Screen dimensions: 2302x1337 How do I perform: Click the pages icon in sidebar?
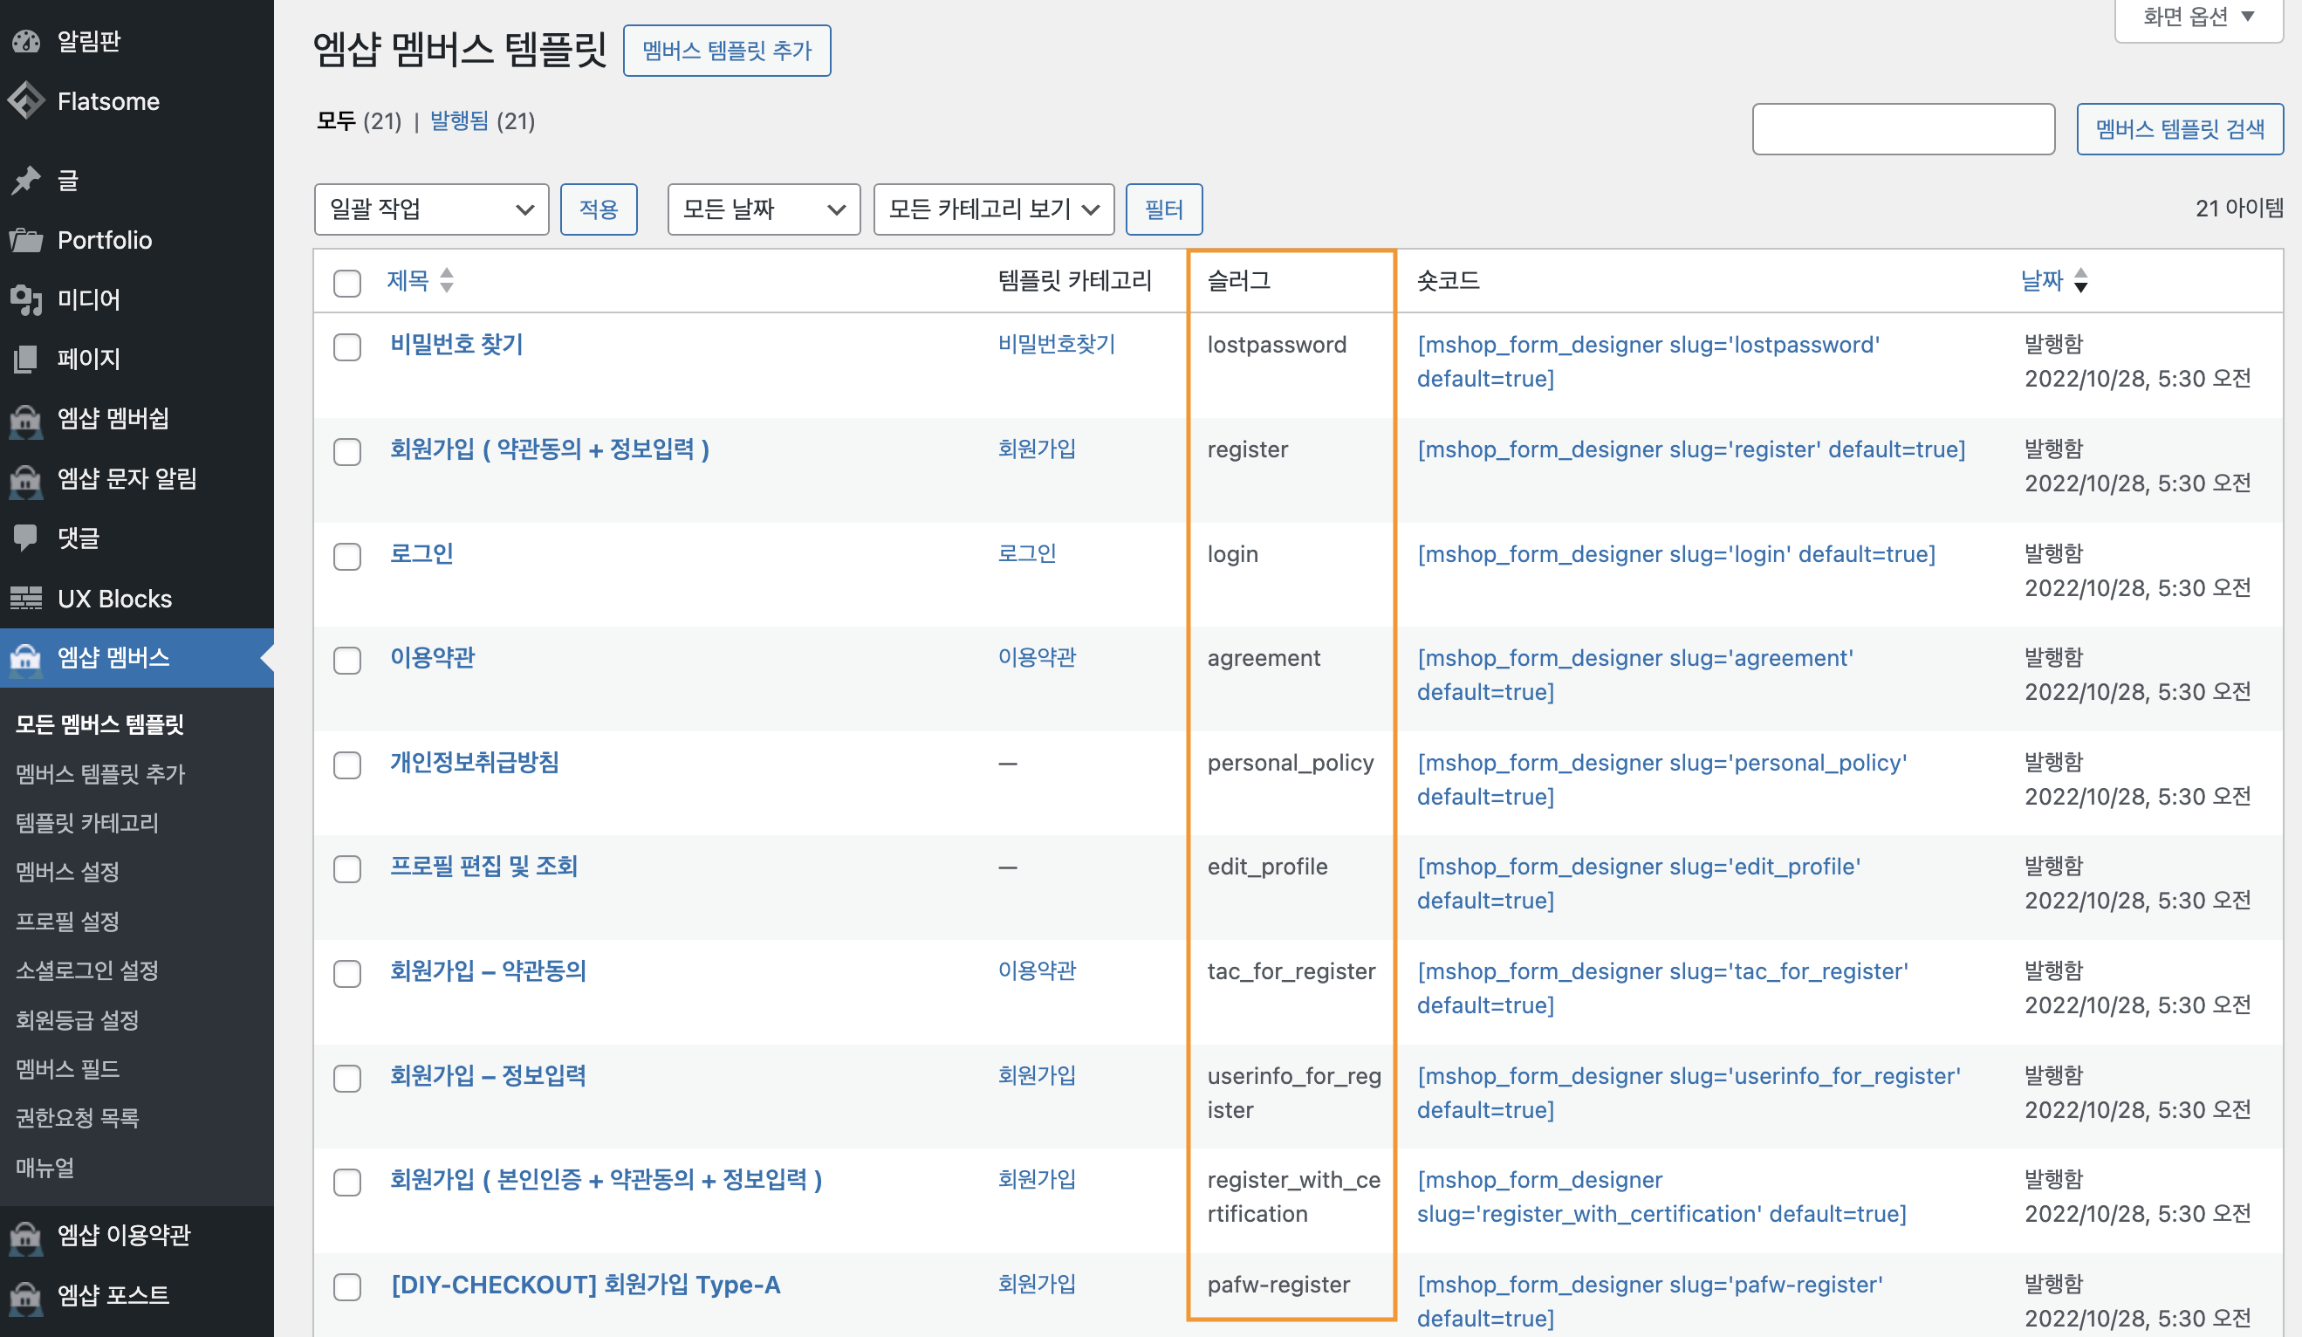[x=25, y=358]
